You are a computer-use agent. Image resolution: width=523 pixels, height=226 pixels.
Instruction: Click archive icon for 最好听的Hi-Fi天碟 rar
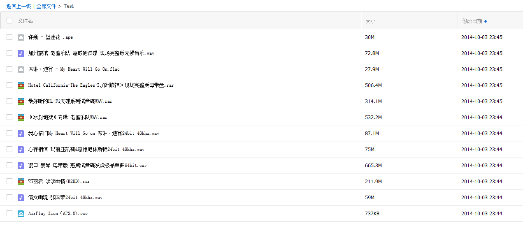(21, 101)
